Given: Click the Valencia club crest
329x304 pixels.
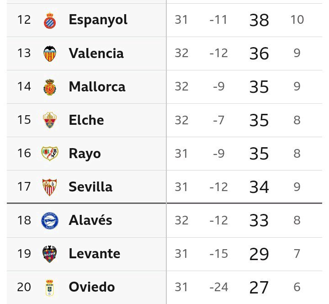Looking at the screenshot, I should [x=49, y=53].
